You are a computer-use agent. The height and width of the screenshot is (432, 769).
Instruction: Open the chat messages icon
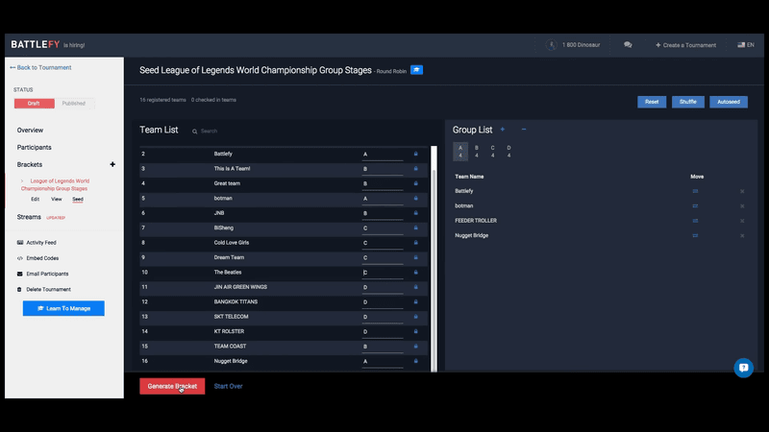(x=628, y=44)
